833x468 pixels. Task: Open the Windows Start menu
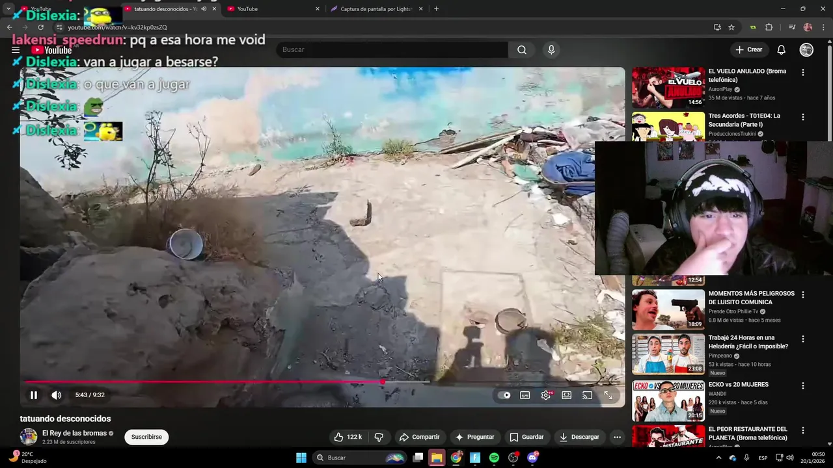301,458
